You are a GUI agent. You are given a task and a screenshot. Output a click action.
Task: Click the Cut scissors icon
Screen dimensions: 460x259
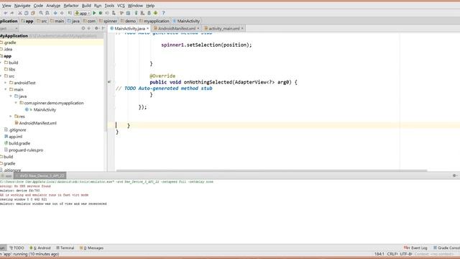20,13
